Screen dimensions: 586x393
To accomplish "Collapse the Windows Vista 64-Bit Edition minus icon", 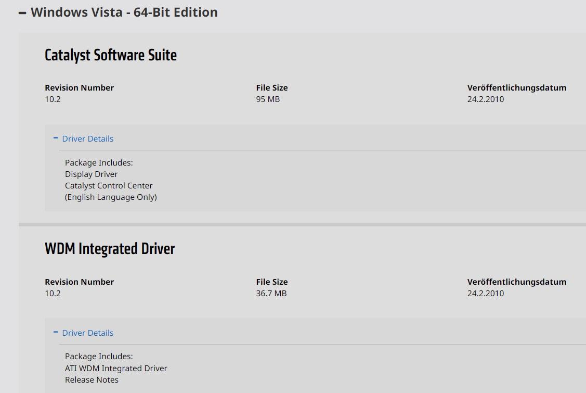I will (22, 13).
